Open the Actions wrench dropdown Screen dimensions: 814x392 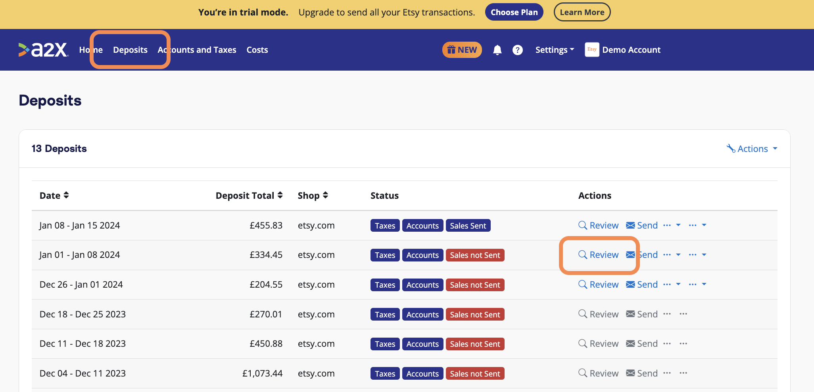coord(752,149)
